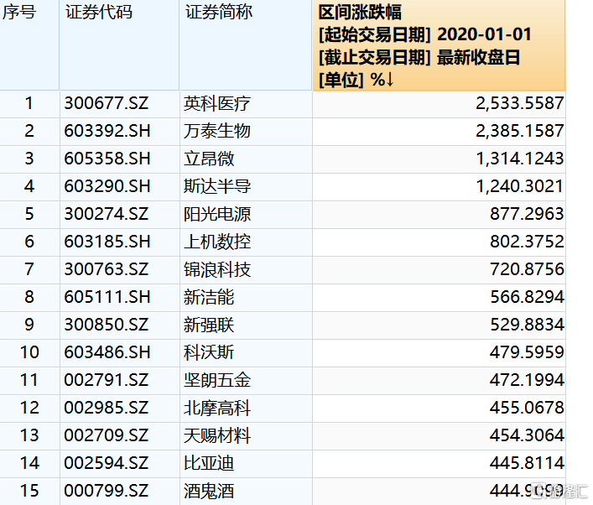Select code 002709.SZ
The height and width of the screenshot is (505, 593).
point(107,435)
